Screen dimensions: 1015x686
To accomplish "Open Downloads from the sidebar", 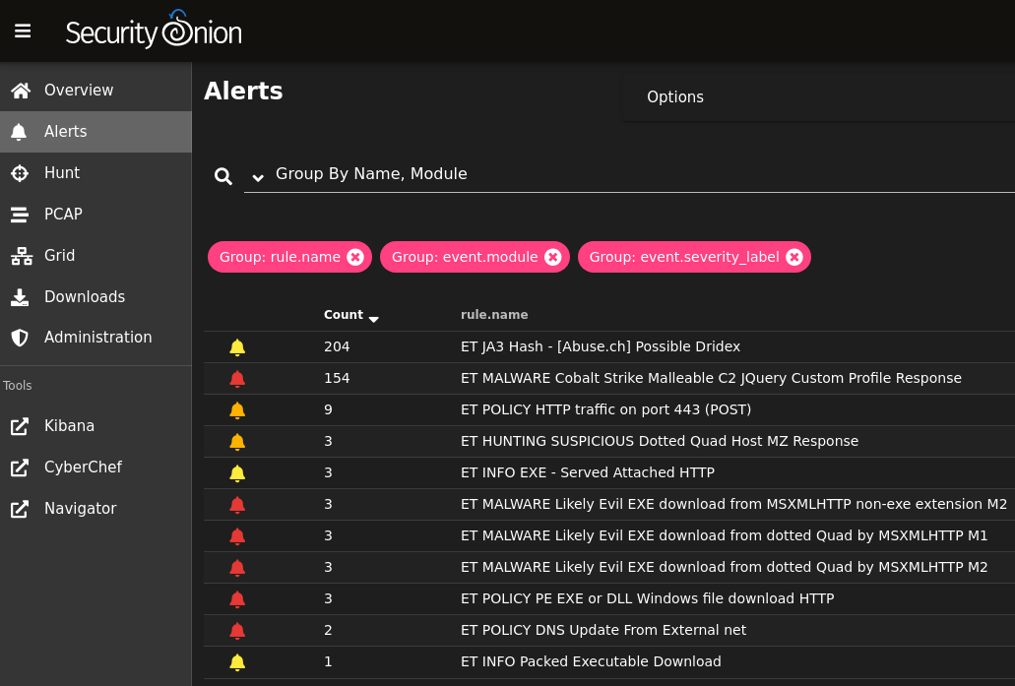I will coord(95,297).
